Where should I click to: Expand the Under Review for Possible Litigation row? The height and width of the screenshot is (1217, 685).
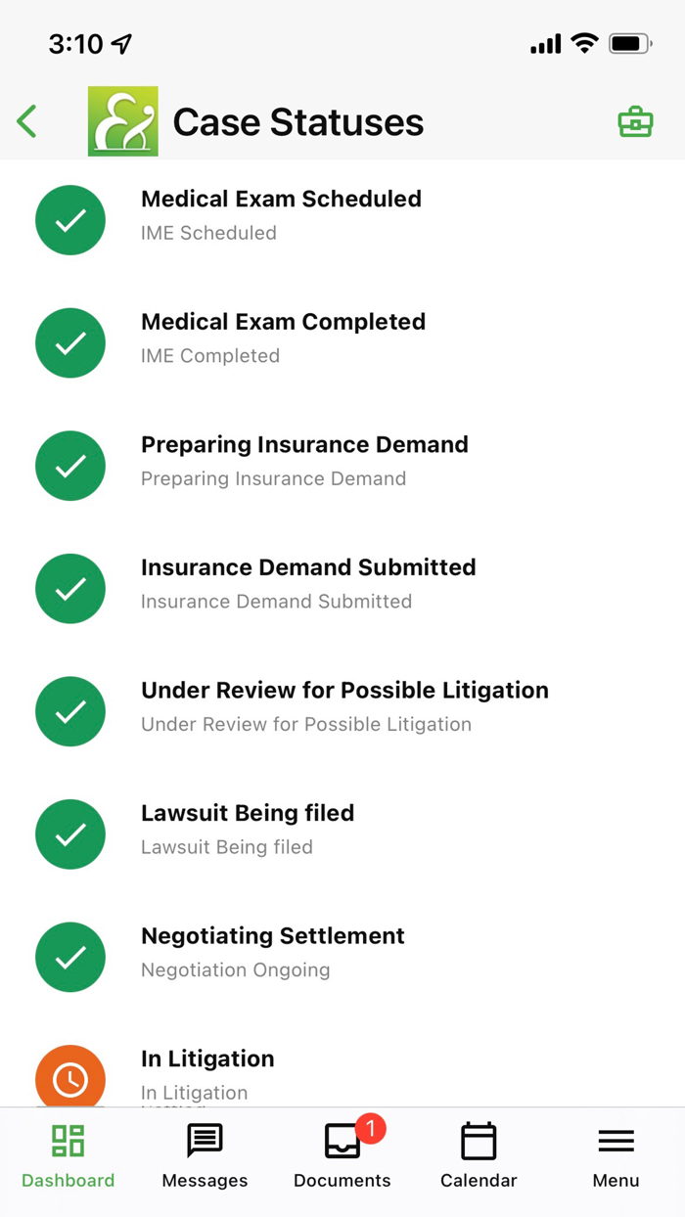coord(344,706)
